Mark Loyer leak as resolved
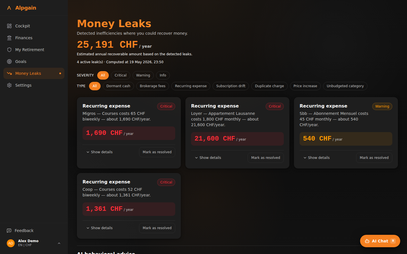Image resolution: width=407 pixels, height=254 pixels. click(266, 158)
